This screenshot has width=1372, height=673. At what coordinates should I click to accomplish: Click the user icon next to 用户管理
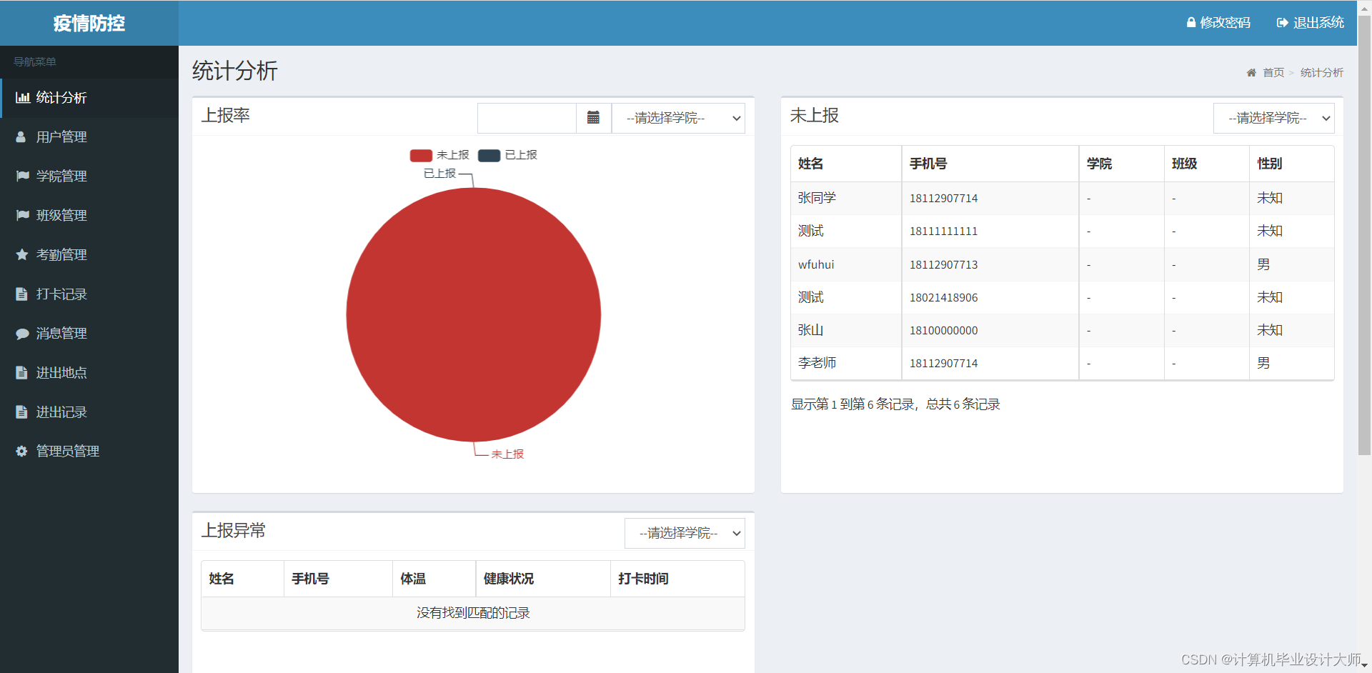tap(21, 136)
